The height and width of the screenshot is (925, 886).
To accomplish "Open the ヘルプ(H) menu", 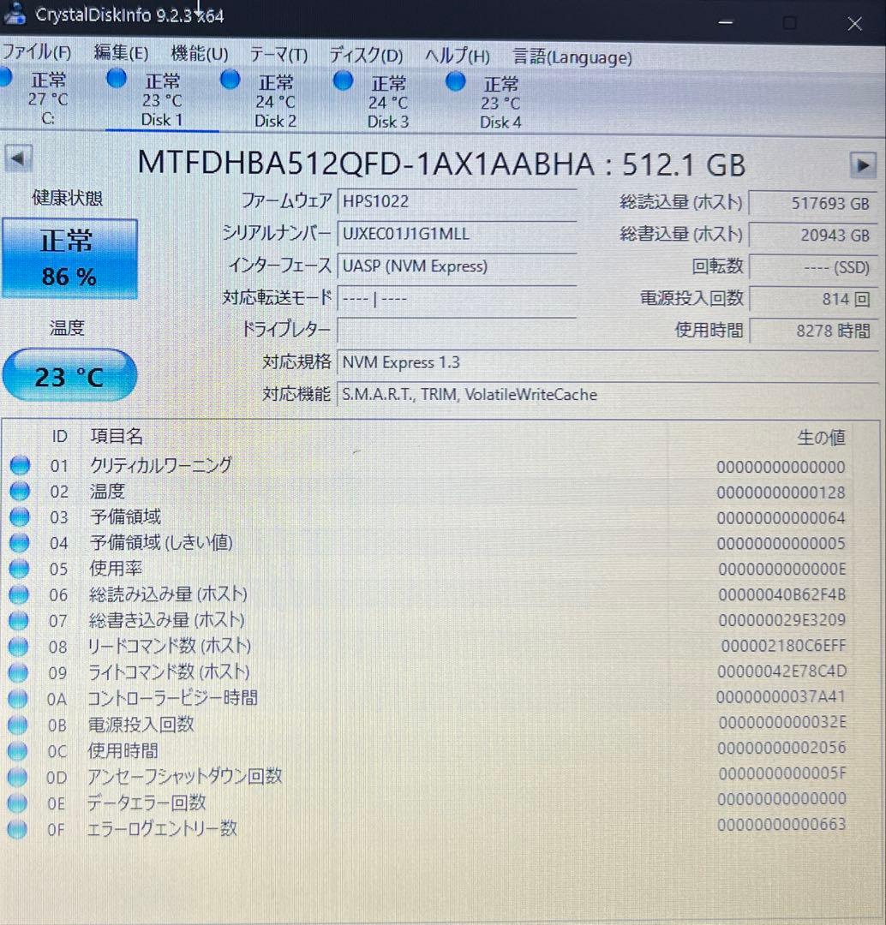I will tap(458, 56).
